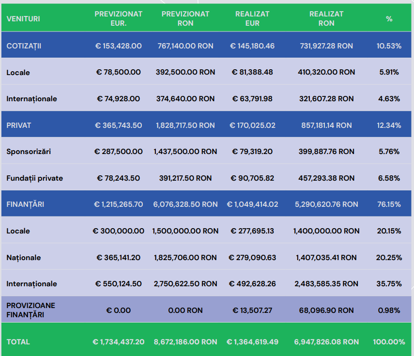Select the € 13,507.27 cell

pos(253,310)
